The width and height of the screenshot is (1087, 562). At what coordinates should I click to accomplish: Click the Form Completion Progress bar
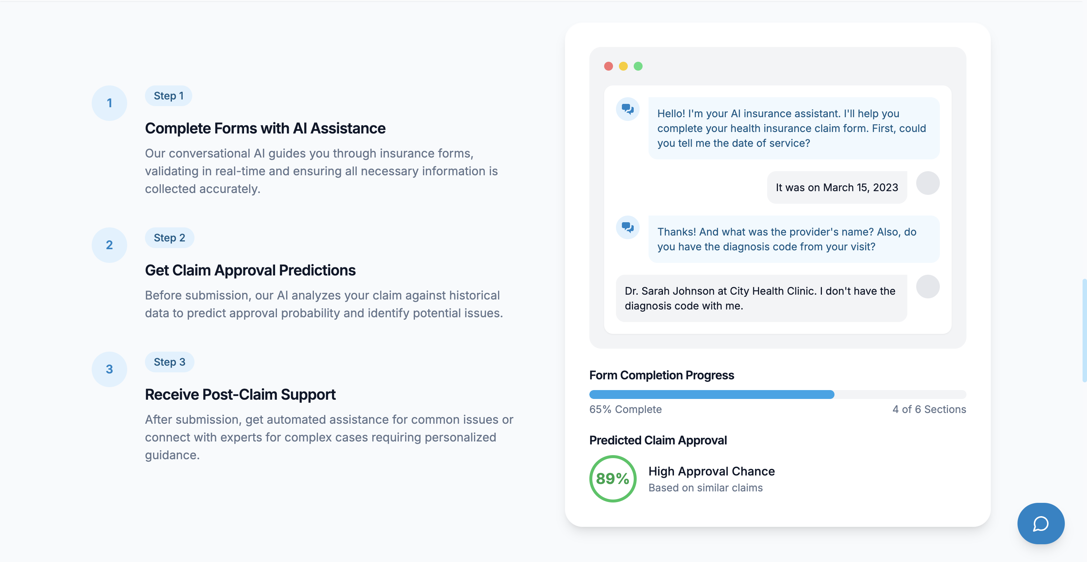tap(777, 395)
